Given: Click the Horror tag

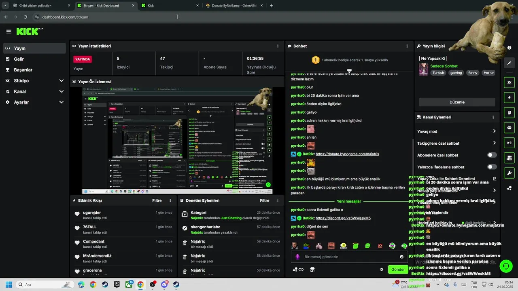Looking at the screenshot, I should click(488, 73).
